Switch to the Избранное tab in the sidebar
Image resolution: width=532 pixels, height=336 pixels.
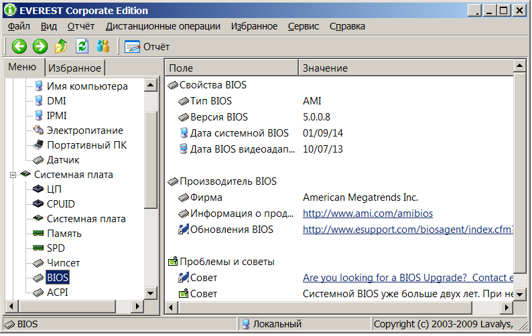(x=74, y=68)
